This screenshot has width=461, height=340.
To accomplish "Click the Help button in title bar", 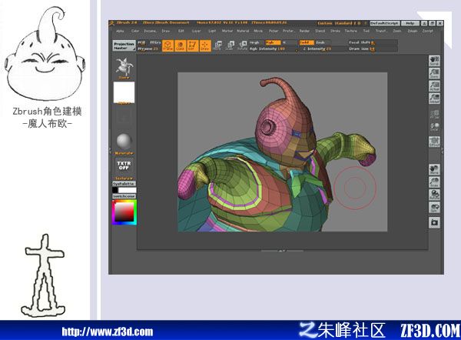I will click(410, 23).
